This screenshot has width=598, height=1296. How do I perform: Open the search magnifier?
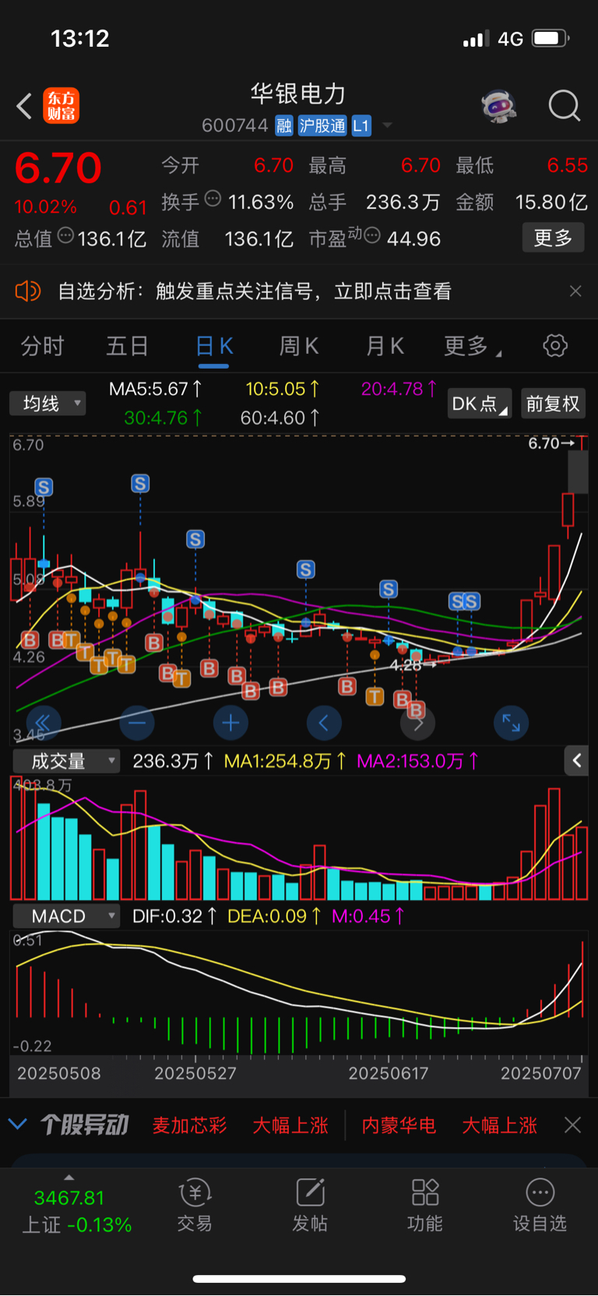pos(565,106)
